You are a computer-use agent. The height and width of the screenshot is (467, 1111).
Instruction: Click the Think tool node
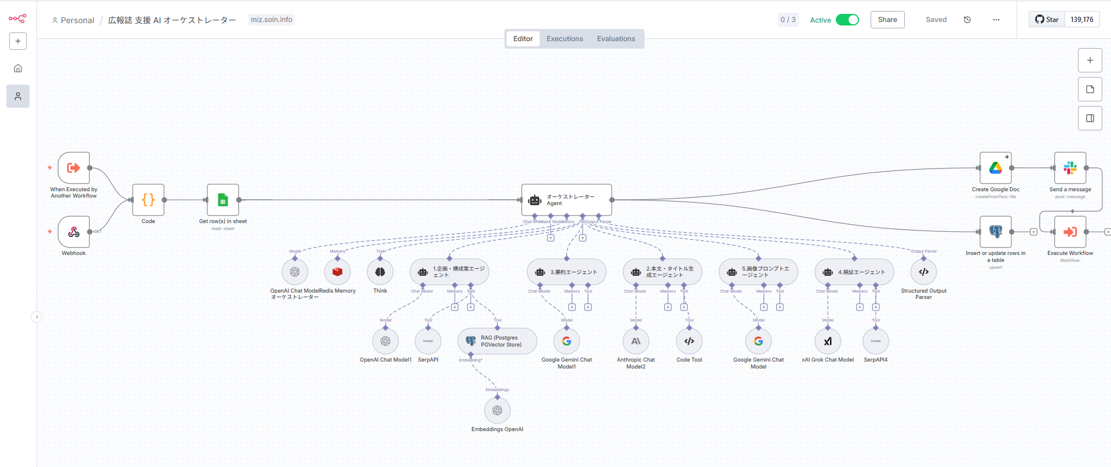point(380,272)
